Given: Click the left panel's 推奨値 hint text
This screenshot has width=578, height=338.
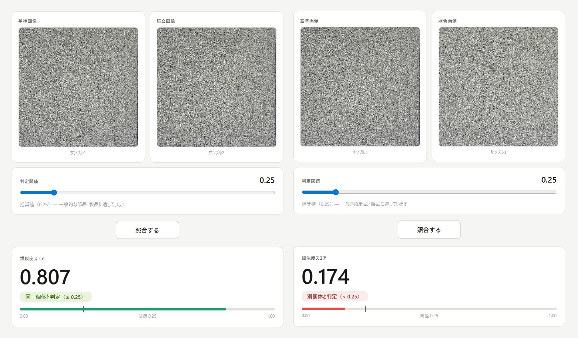Looking at the screenshot, I should pos(73,205).
